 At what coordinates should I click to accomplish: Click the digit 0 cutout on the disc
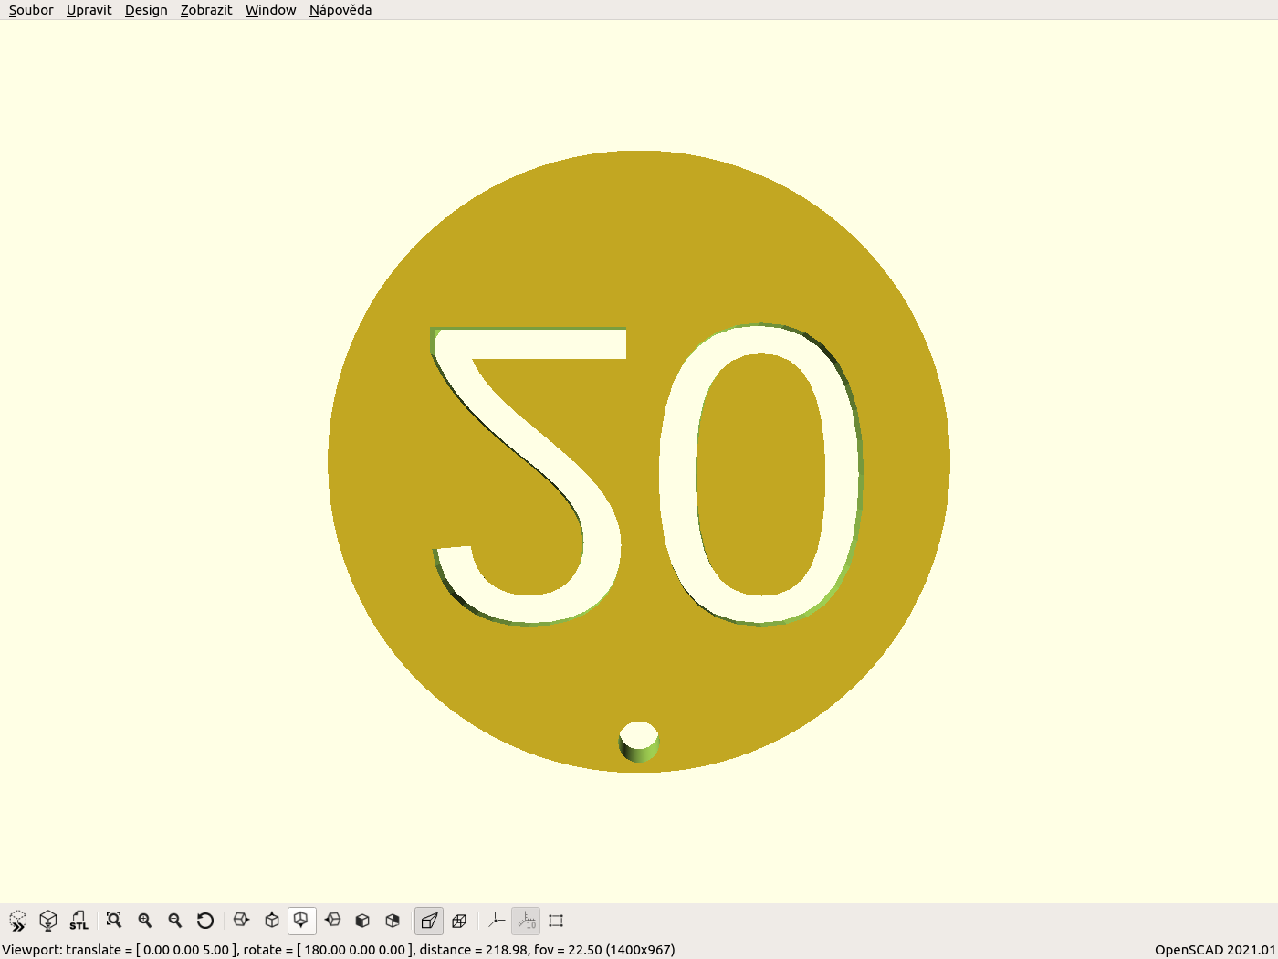coord(677,475)
